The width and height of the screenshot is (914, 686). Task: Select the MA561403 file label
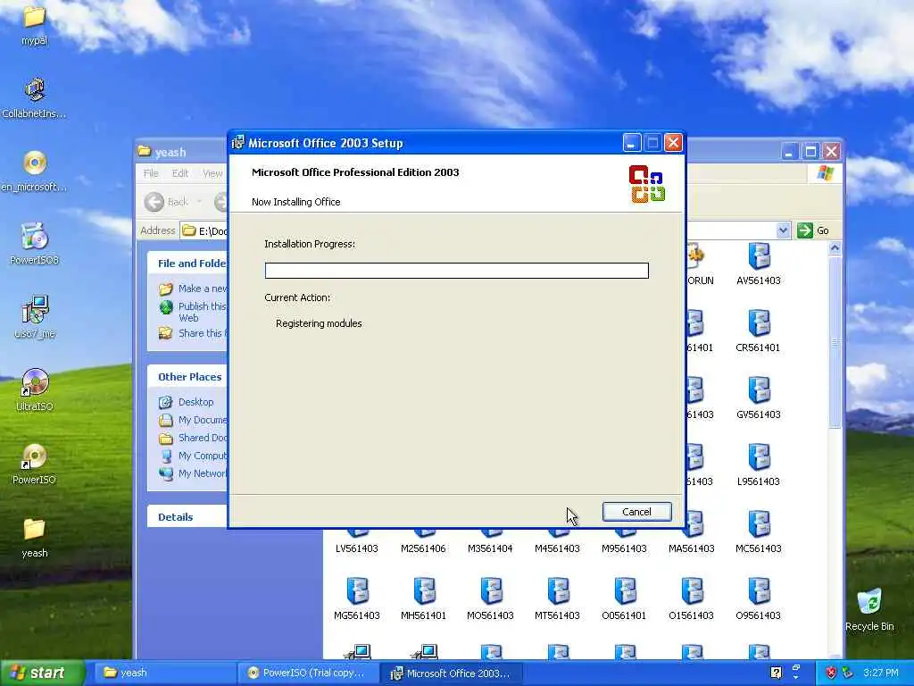(x=692, y=548)
